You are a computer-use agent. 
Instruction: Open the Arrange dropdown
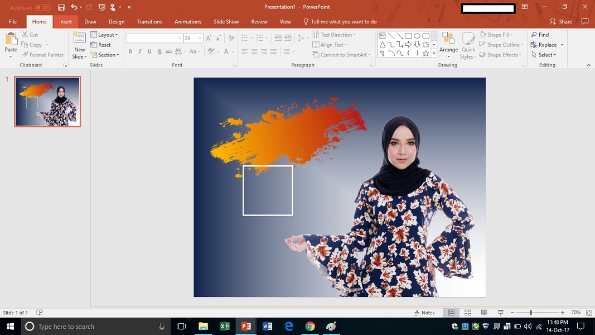[448, 45]
